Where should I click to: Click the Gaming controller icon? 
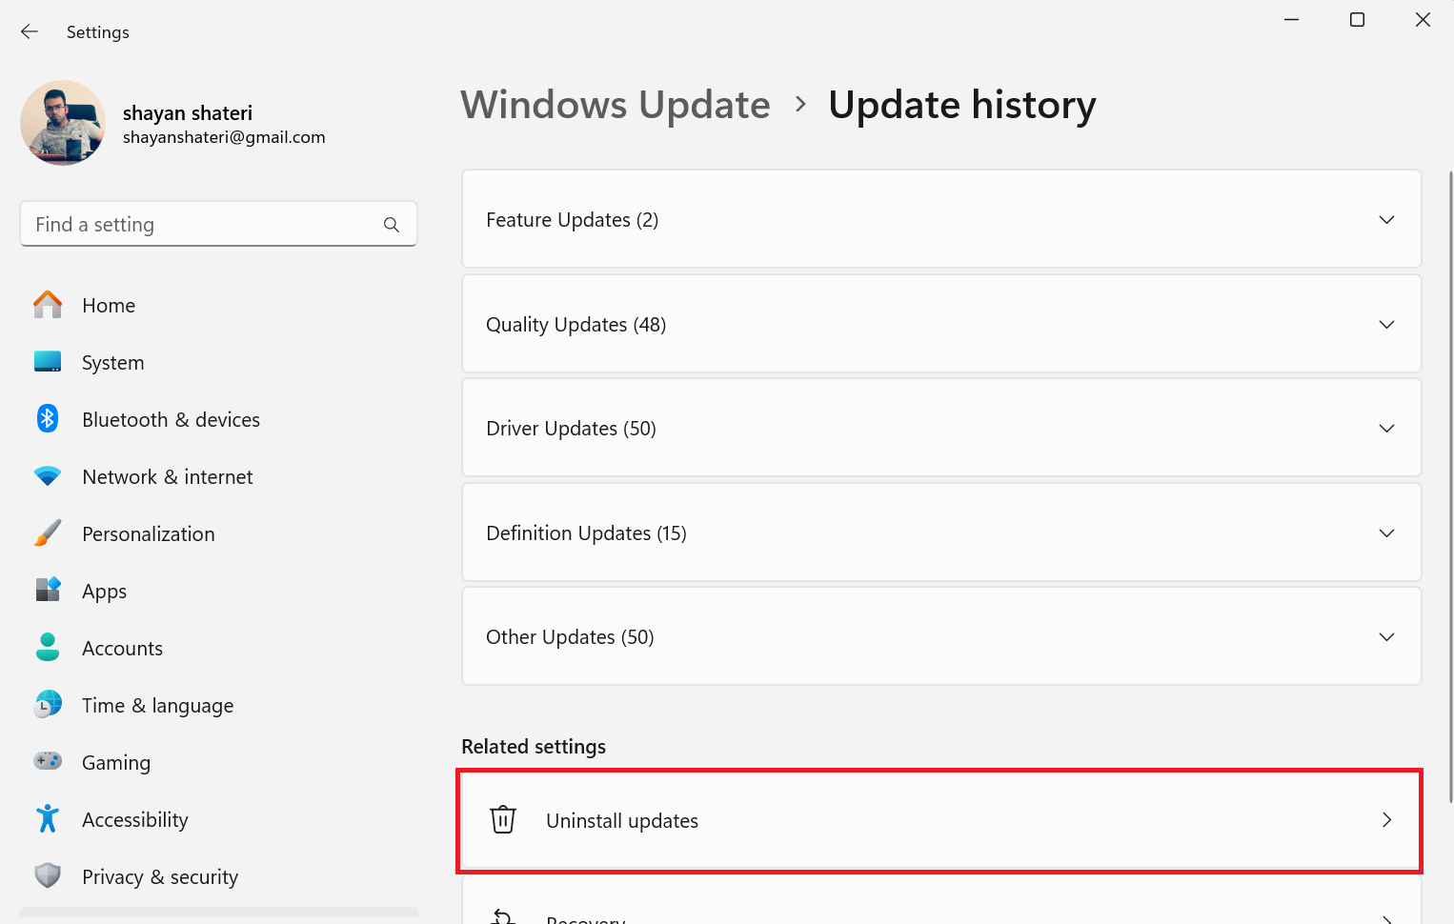[48, 761]
